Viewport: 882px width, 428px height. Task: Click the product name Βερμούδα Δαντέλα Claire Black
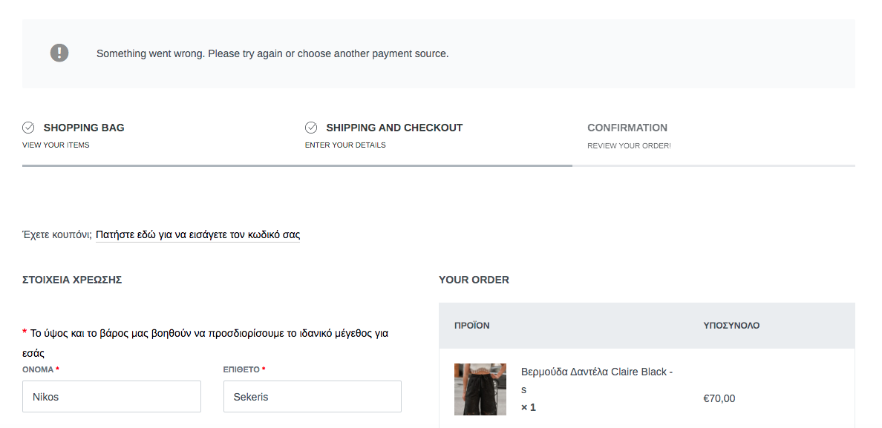click(x=595, y=372)
